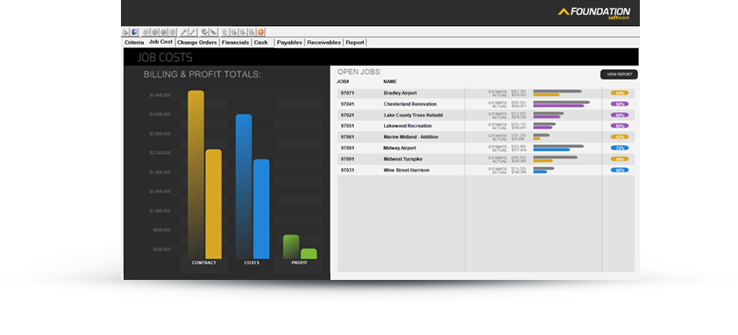Select the Job Cost tab
The image size is (738, 335).
point(160,42)
